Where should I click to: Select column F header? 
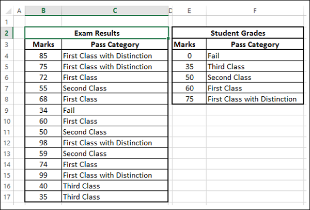point(255,11)
